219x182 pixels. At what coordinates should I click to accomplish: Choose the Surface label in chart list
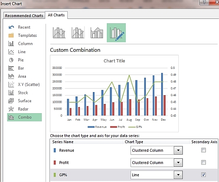[x=25, y=101]
